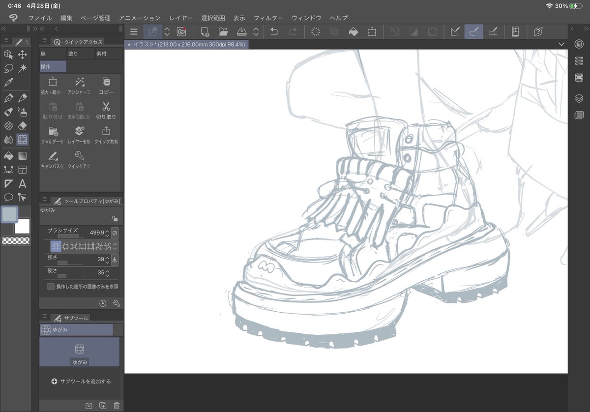Click the Save icon in command bar
This screenshot has height=412, width=590.
pos(241,31)
